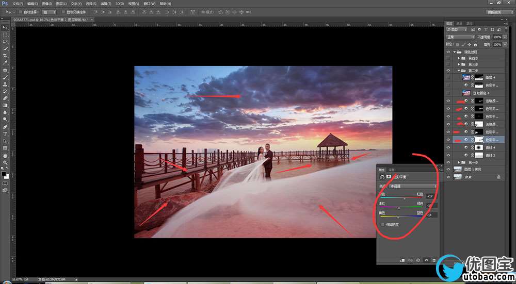Select the Pen tool
This screenshot has height=284, width=516.
(x=5, y=127)
